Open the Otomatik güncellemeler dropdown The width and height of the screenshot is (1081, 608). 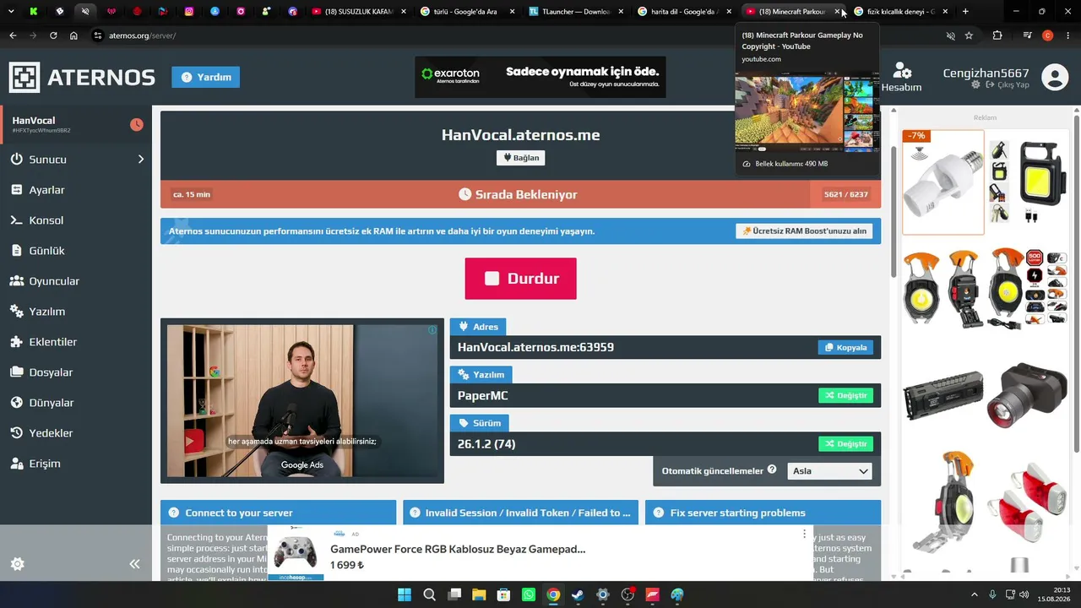[829, 471]
